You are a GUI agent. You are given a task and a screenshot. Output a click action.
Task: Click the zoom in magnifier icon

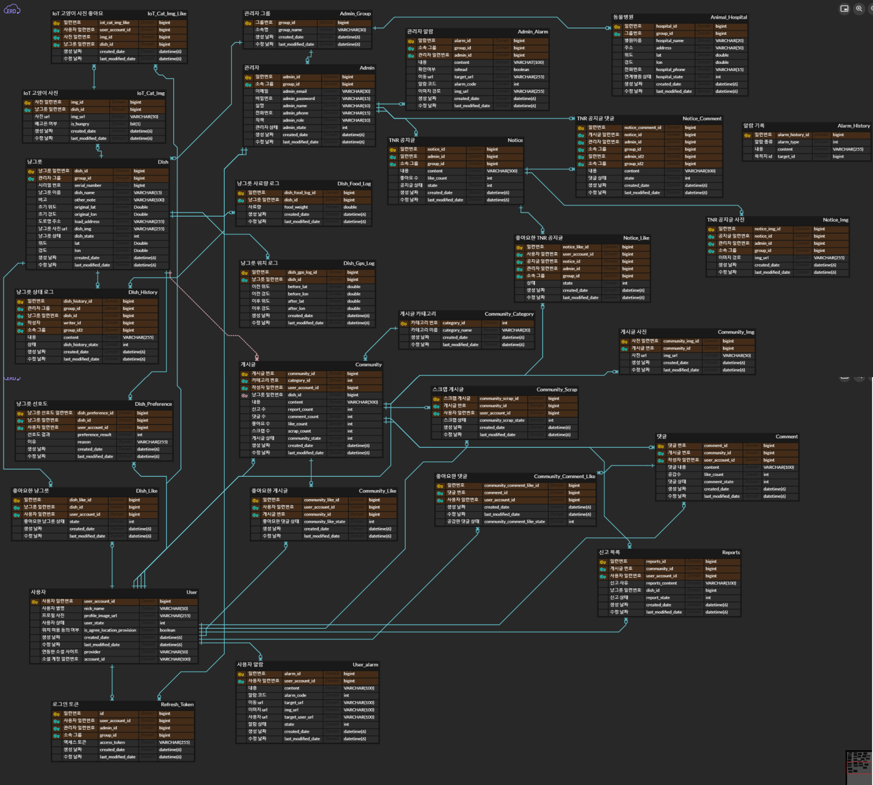click(x=859, y=9)
